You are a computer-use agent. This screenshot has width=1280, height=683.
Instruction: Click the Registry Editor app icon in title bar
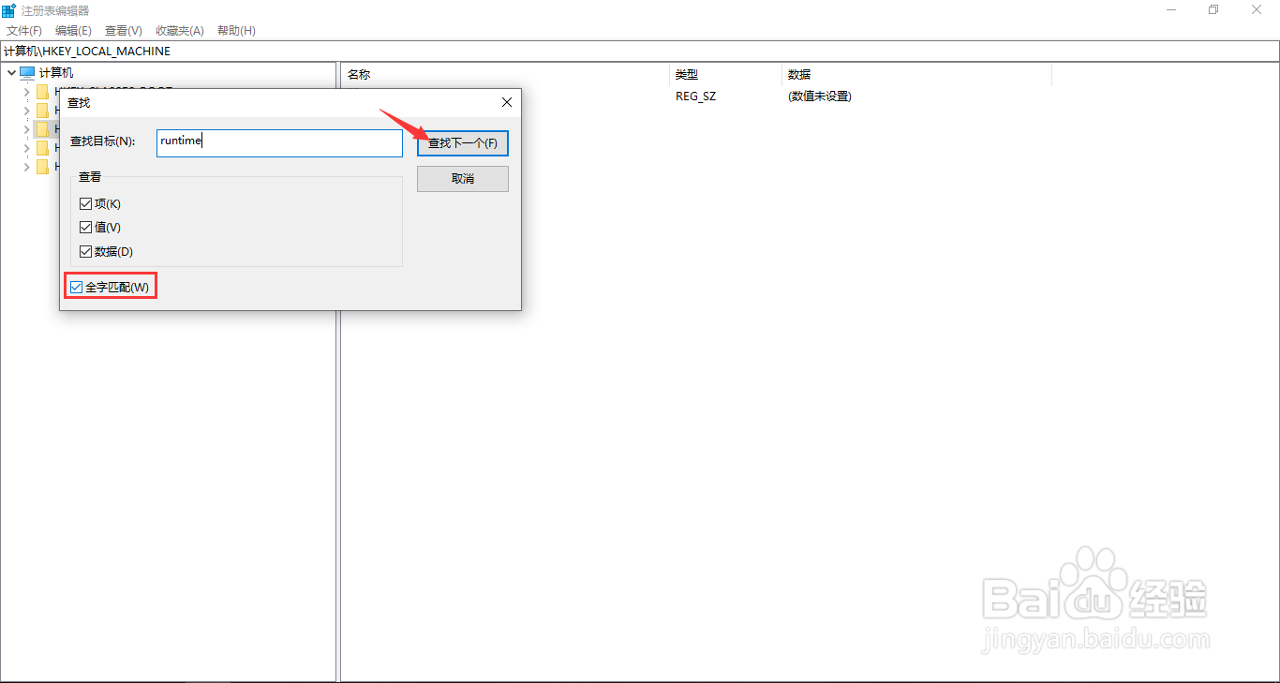pyautogui.click(x=8, y=10)
